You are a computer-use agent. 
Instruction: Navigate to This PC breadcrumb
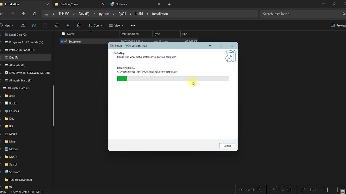tap(64, 14)
